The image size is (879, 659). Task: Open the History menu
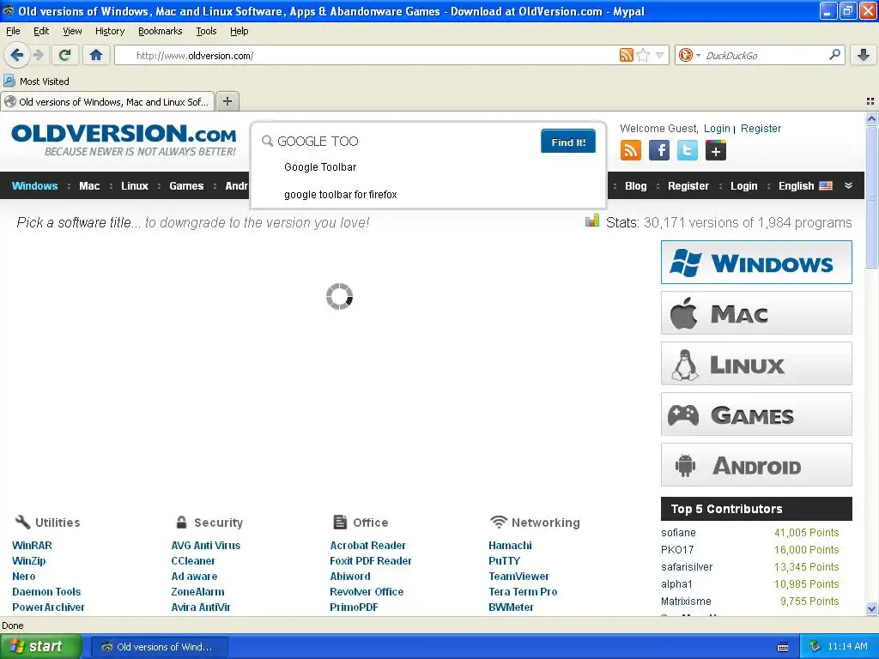110,31
